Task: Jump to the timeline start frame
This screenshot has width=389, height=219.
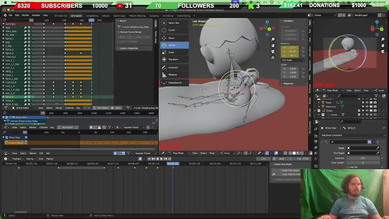Action: pyautogui.click(x=149, y=159)
